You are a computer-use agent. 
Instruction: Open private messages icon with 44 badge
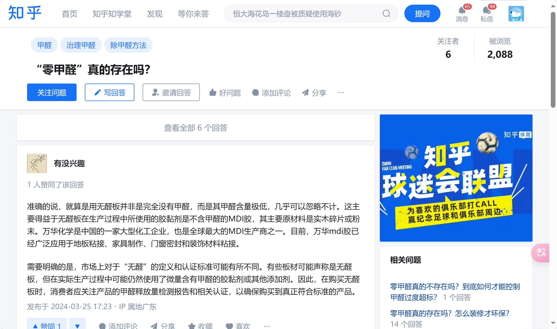(x=487, y=12)
